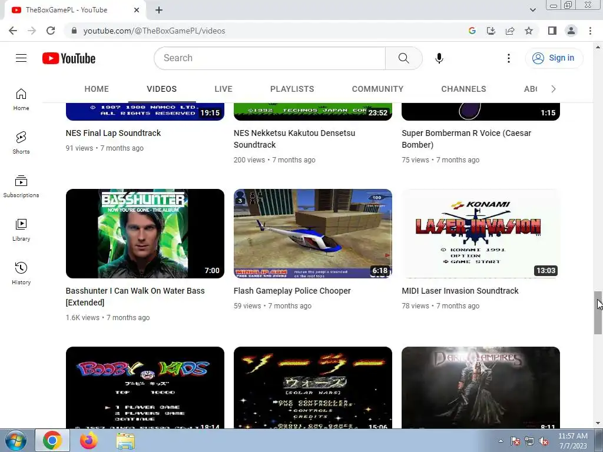Click the scrollbar up arrow
The width and height of the screenshot is (603, 452).
pyautogui.click(x=598, y=47)
